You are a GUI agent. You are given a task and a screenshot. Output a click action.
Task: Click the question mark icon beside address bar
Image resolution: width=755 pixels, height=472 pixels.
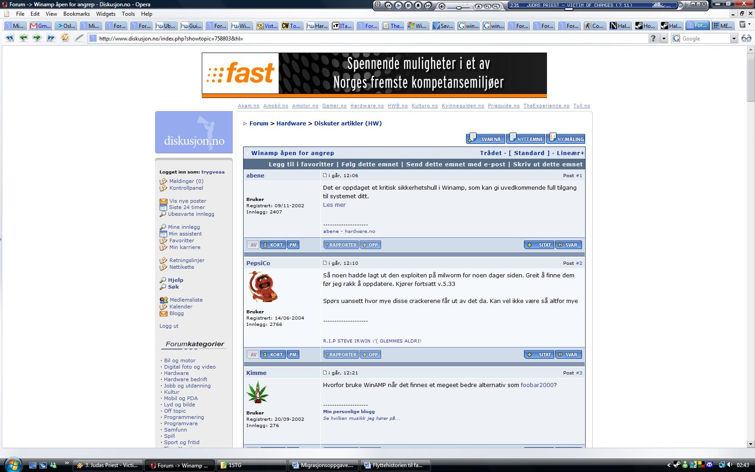653,38
